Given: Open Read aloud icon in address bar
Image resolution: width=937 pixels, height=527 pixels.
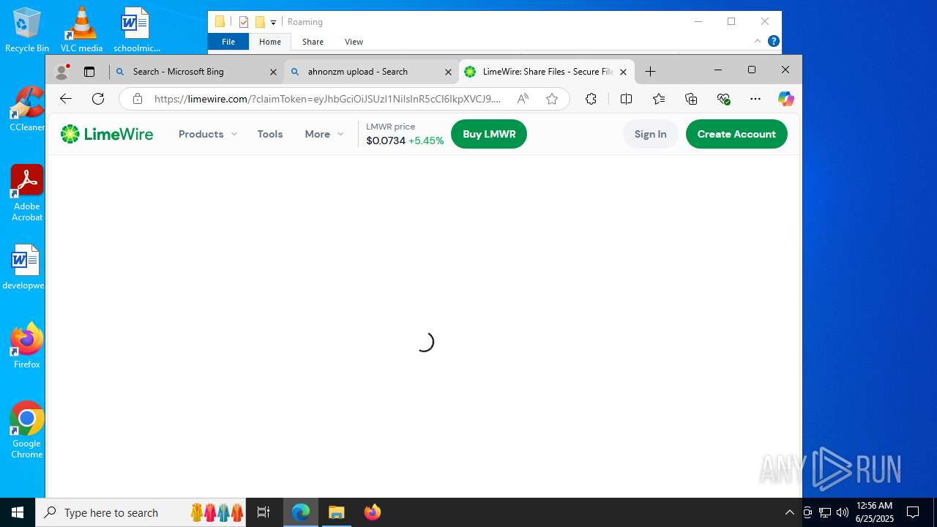Looking at the screenshot, I should pyautogui.click(x=523, y=99).
